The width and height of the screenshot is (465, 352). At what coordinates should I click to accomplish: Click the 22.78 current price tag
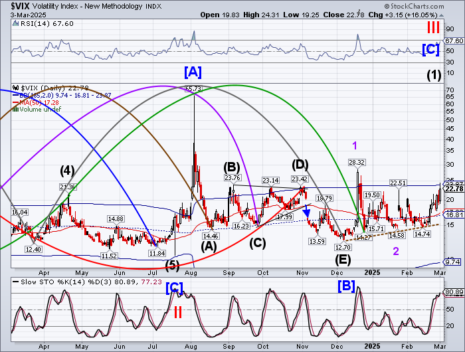[x=453, y=189]
